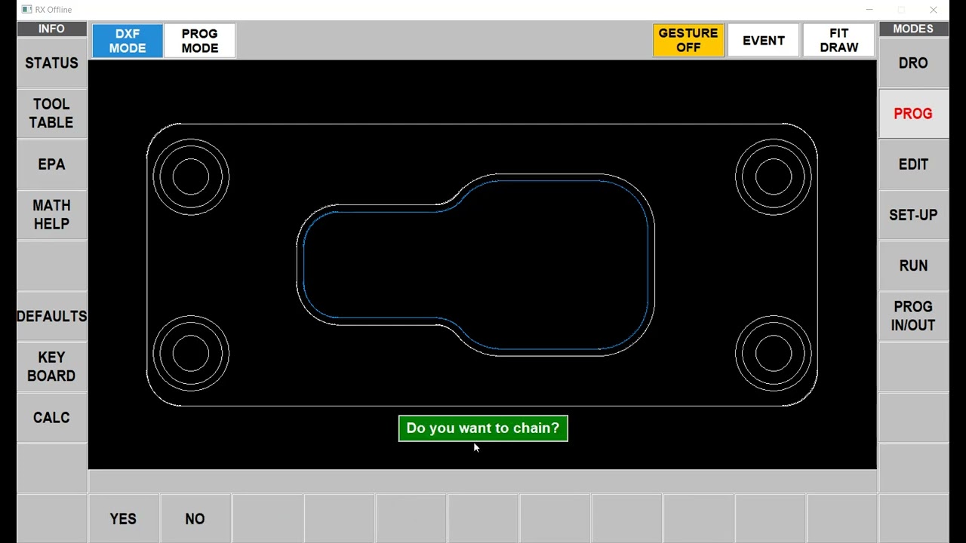Image resolution: width=966 pixels, height=543 pixels.
Task: Open PROG IN/OUT mode
Action: pyautogui.click(x=913, y=316)
